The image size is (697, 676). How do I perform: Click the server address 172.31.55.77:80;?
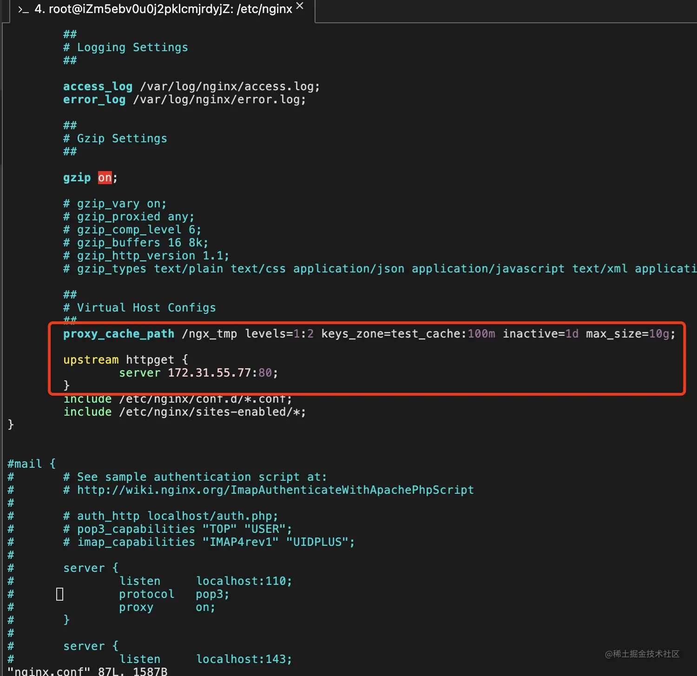(223, 373)
